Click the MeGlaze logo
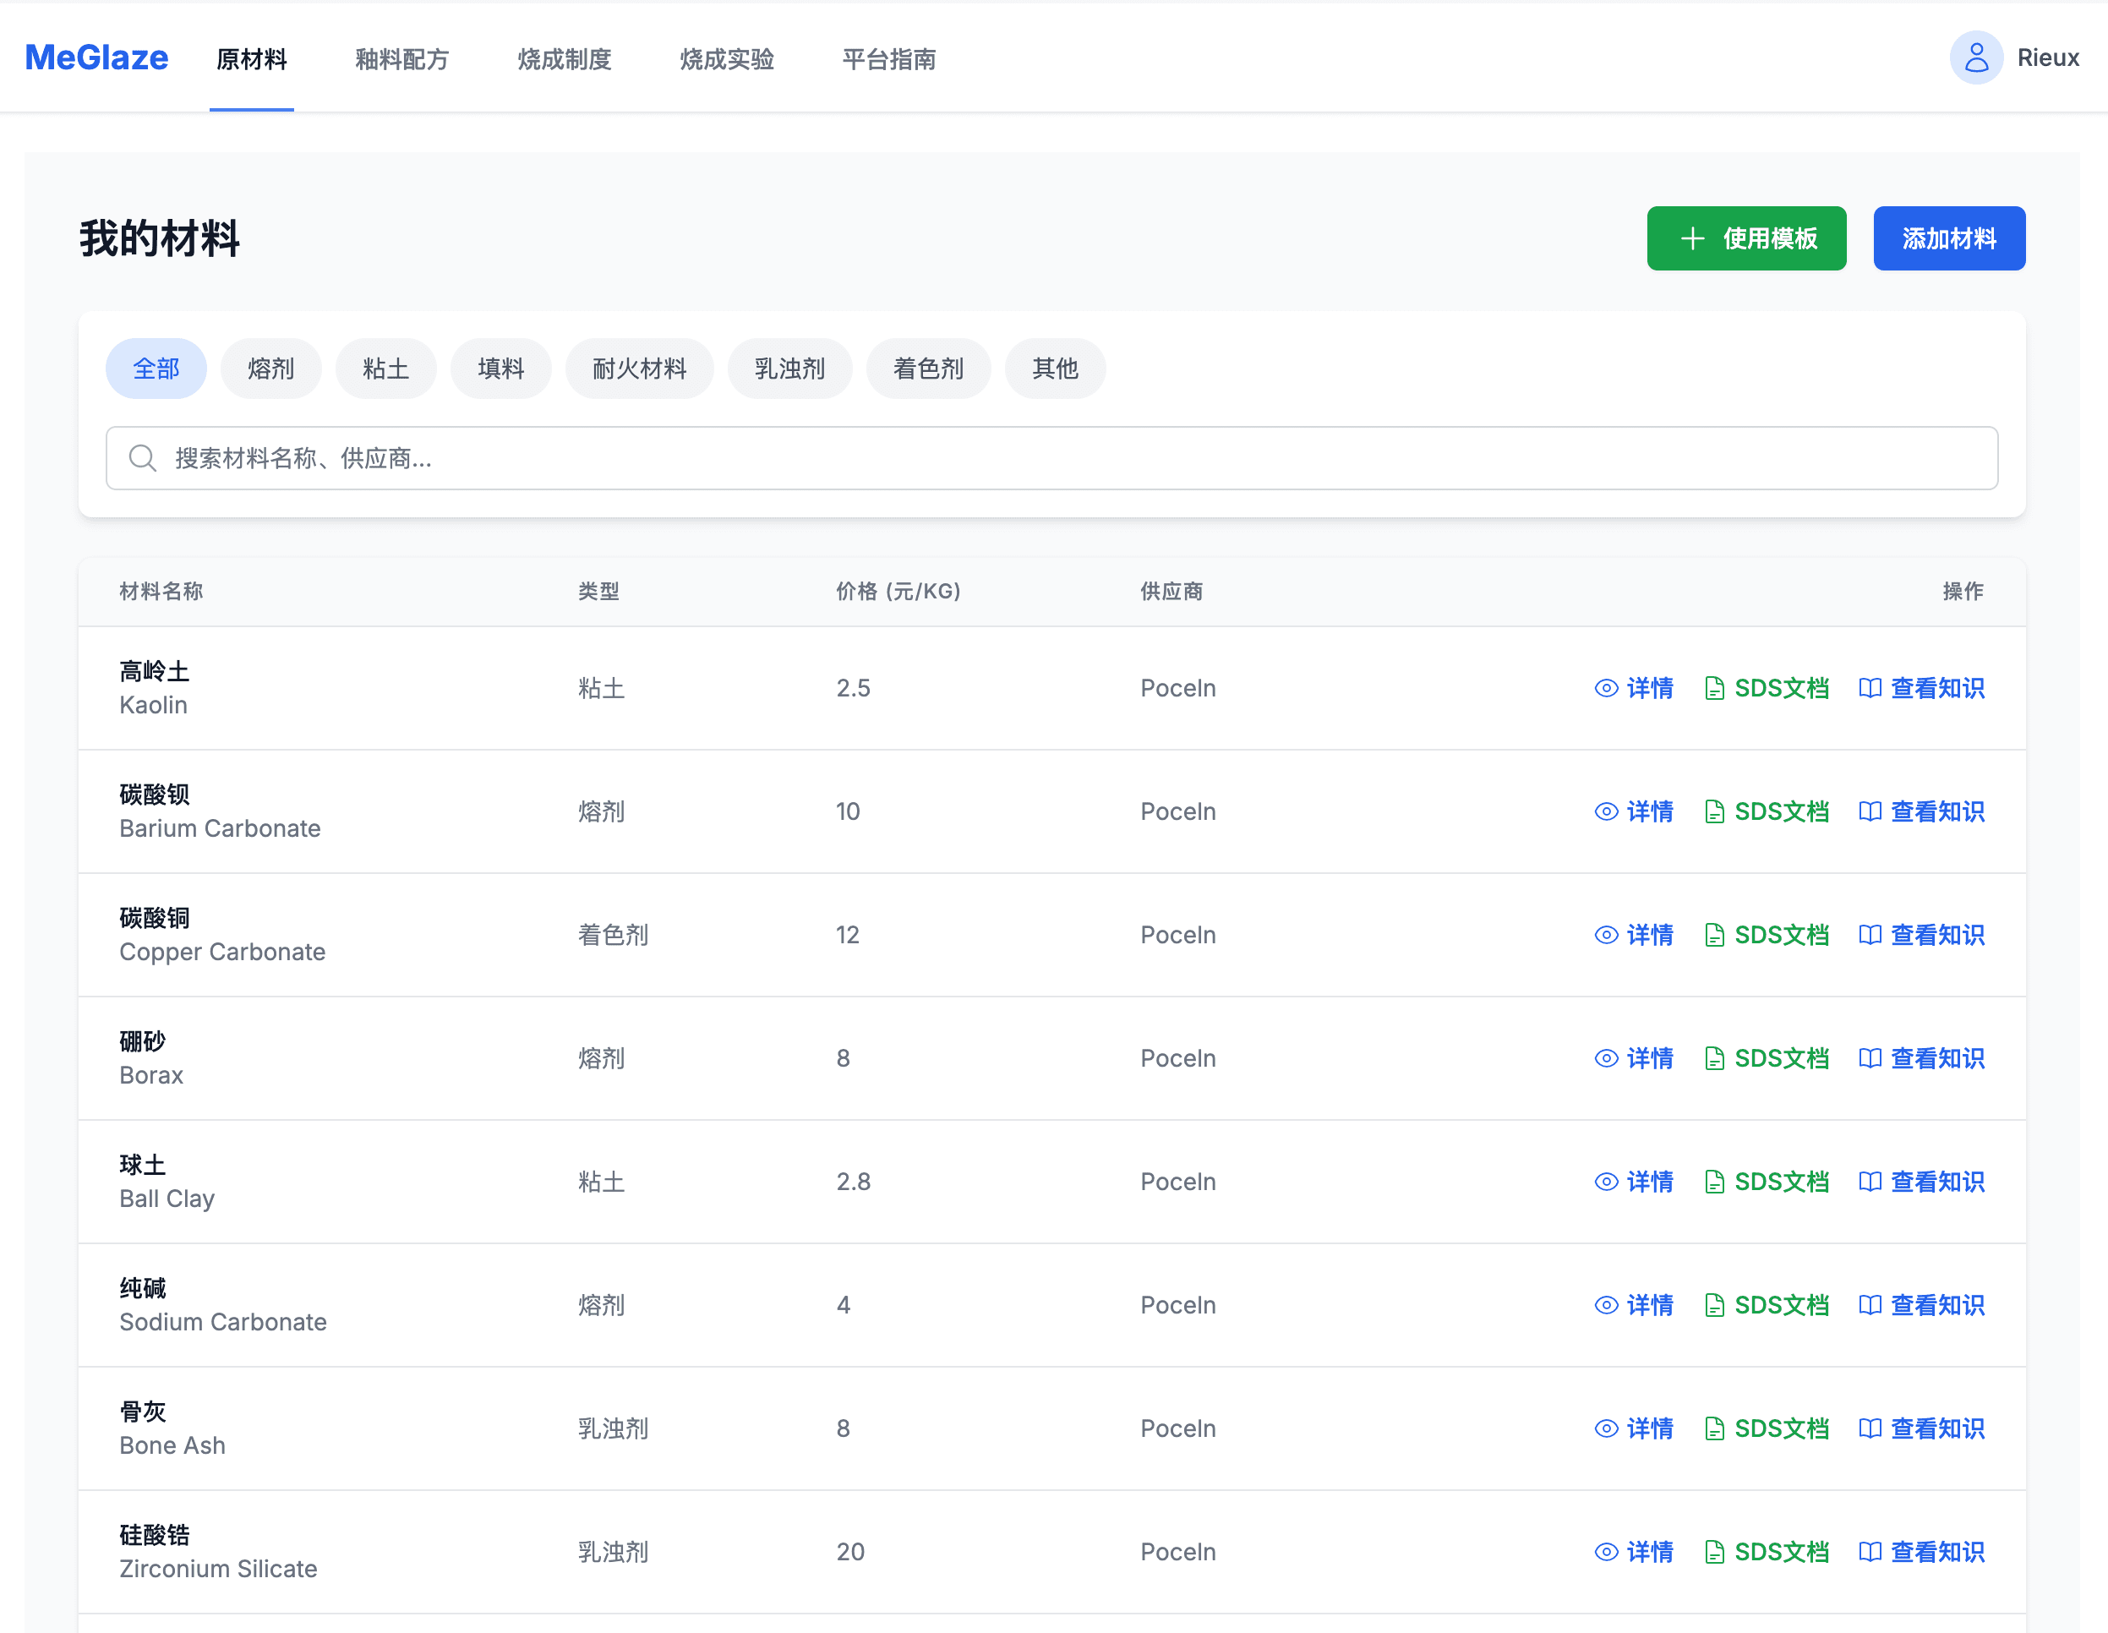2108x1633 pixels. pyautogui.click(x=96, y=58)
